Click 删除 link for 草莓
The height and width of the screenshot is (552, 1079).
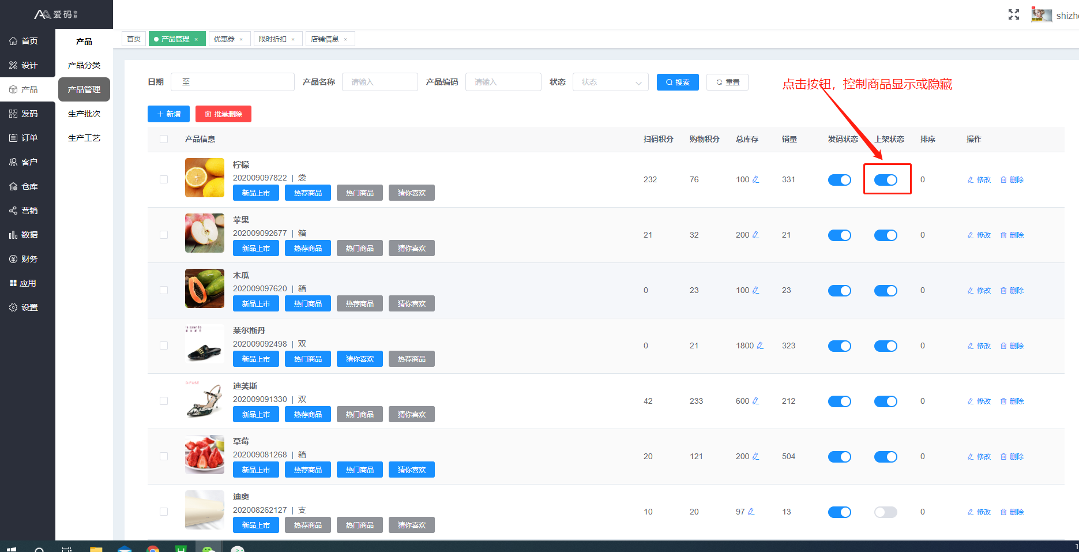1012,456
